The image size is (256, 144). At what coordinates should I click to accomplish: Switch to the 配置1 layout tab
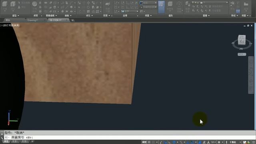pyautogui.click(x=15, y=141)
